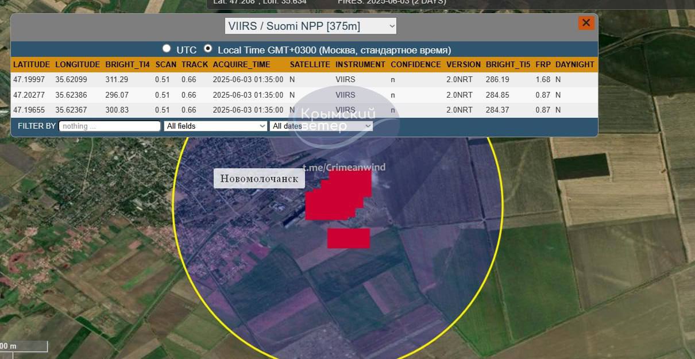This screenshot has height=359, width=695.
Task: Expand the All dates filter dropdown
Action: [x=322, y=126]
